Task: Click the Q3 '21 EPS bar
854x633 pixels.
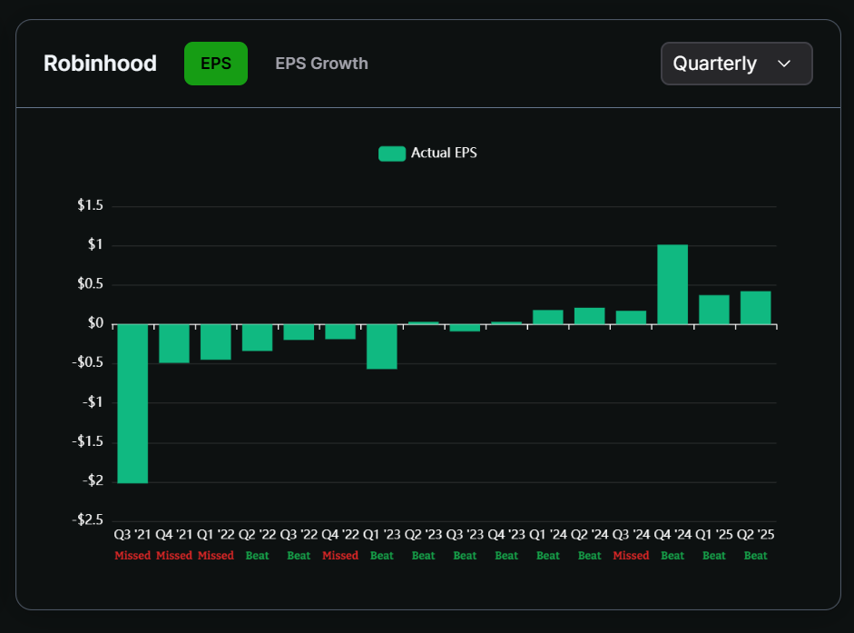Action: click(x=133, y=403)
